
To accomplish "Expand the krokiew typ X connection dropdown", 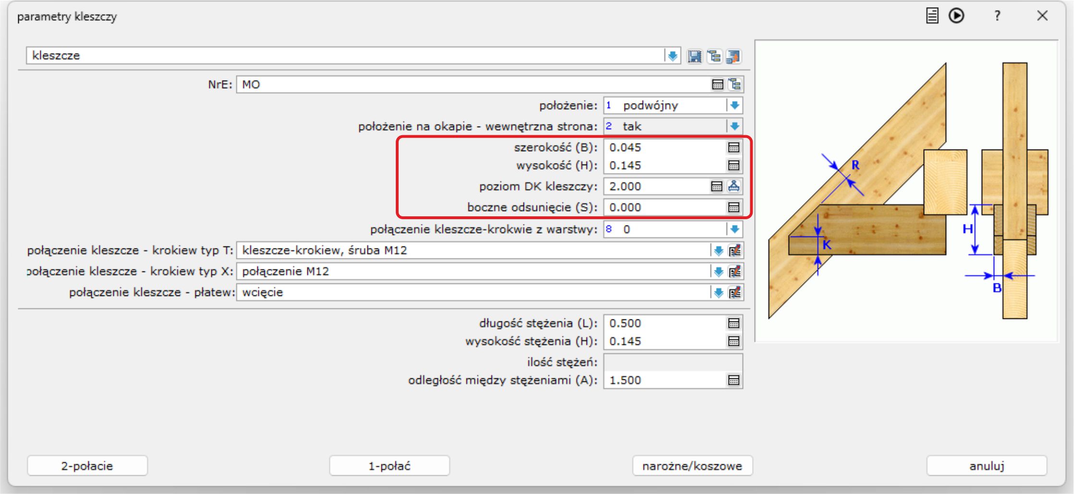I will point(718,271).
